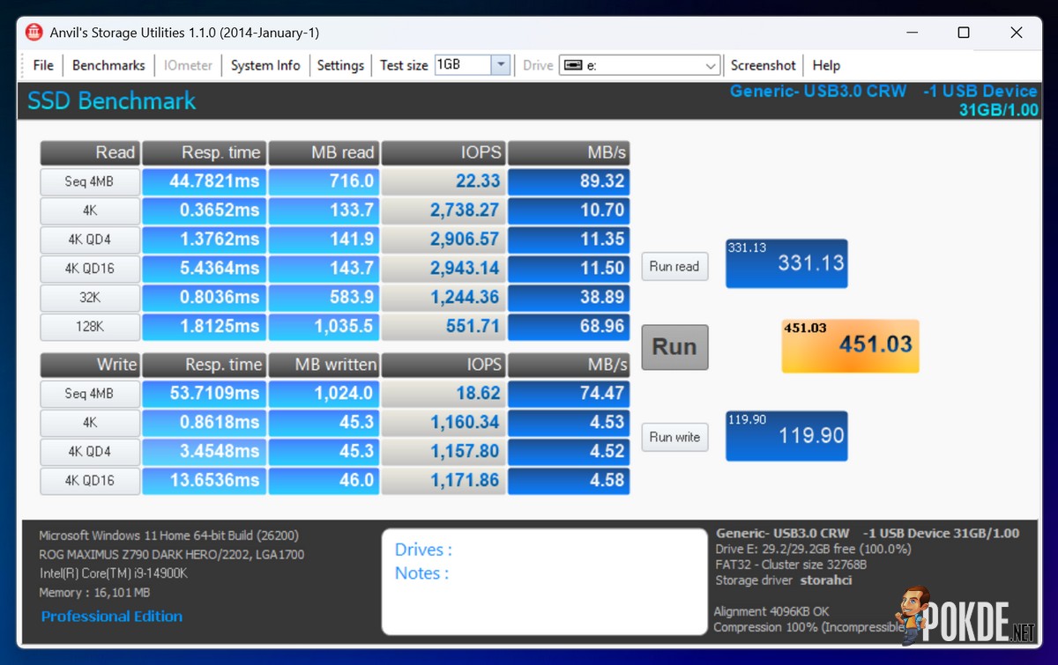Screen dimensions: 1058x665
Task: Click the 53.7109ms write response time
Action: click(204, 394)
